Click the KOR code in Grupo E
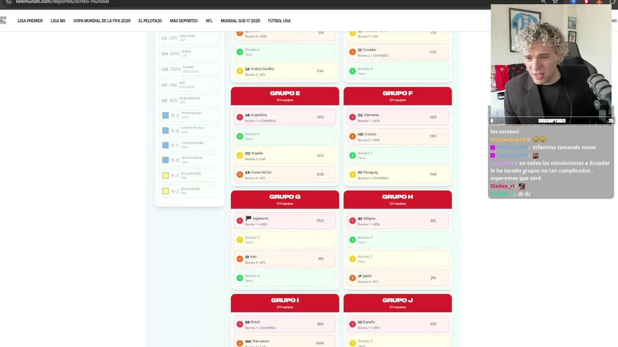The height and width of the screenshot is (347, 618). tap(320, 174)
